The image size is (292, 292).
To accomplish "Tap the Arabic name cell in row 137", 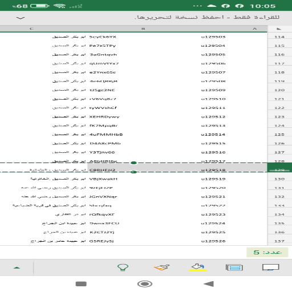I will [x=58, y=241].
